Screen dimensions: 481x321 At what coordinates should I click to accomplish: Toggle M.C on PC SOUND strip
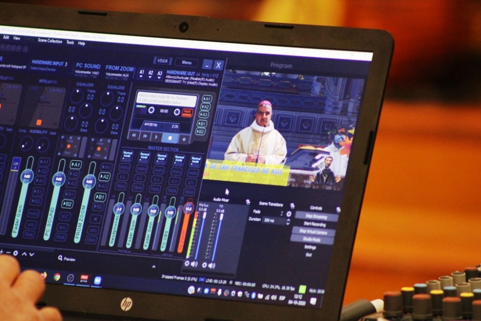(65, 217)
